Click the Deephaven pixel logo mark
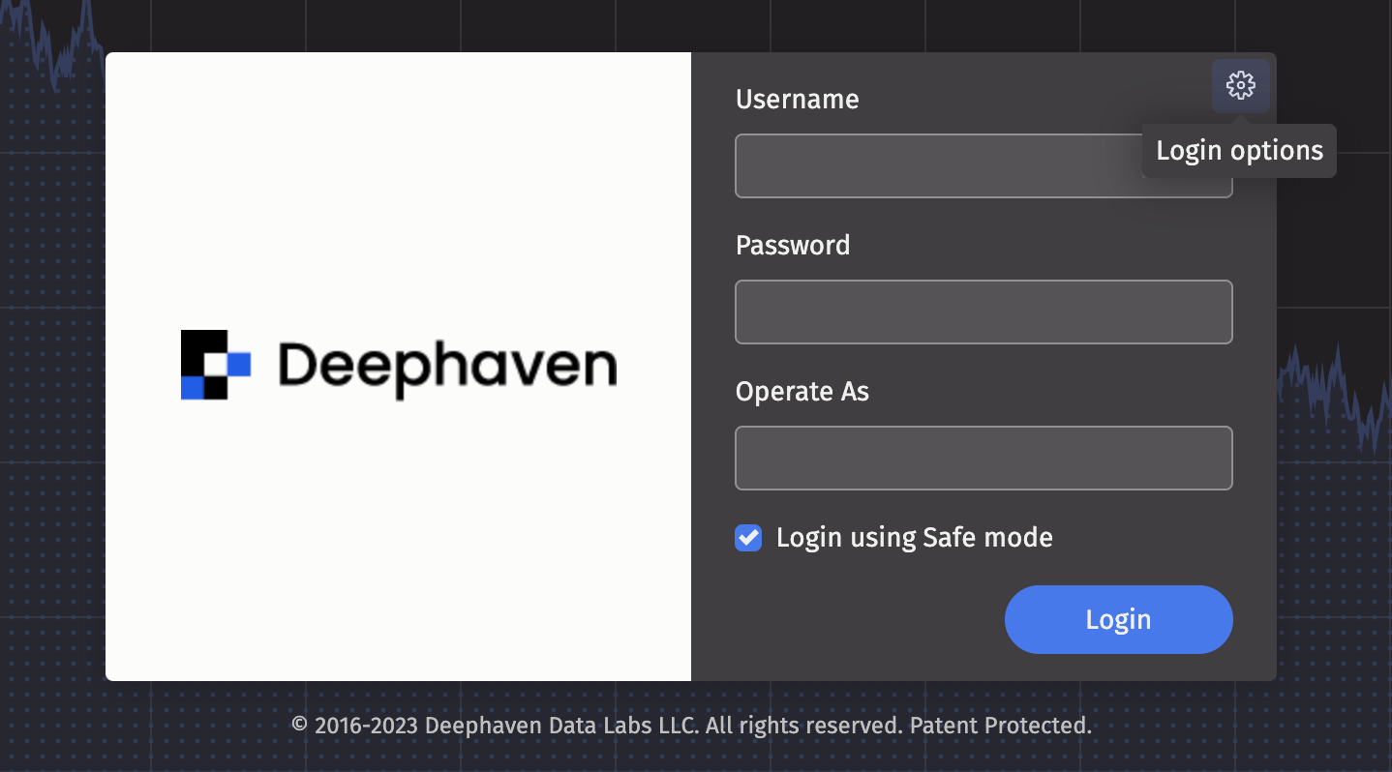 click(215, 365)
